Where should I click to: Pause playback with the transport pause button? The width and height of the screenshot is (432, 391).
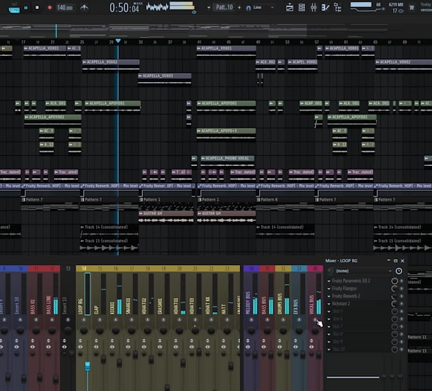point(26,8)
